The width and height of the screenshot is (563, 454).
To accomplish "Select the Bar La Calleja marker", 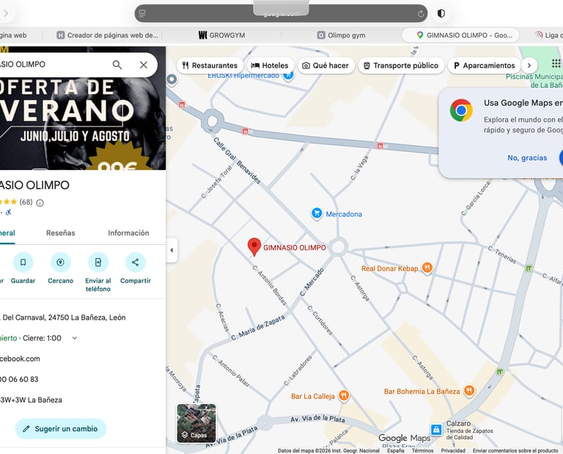I will (x=344, y=396).
